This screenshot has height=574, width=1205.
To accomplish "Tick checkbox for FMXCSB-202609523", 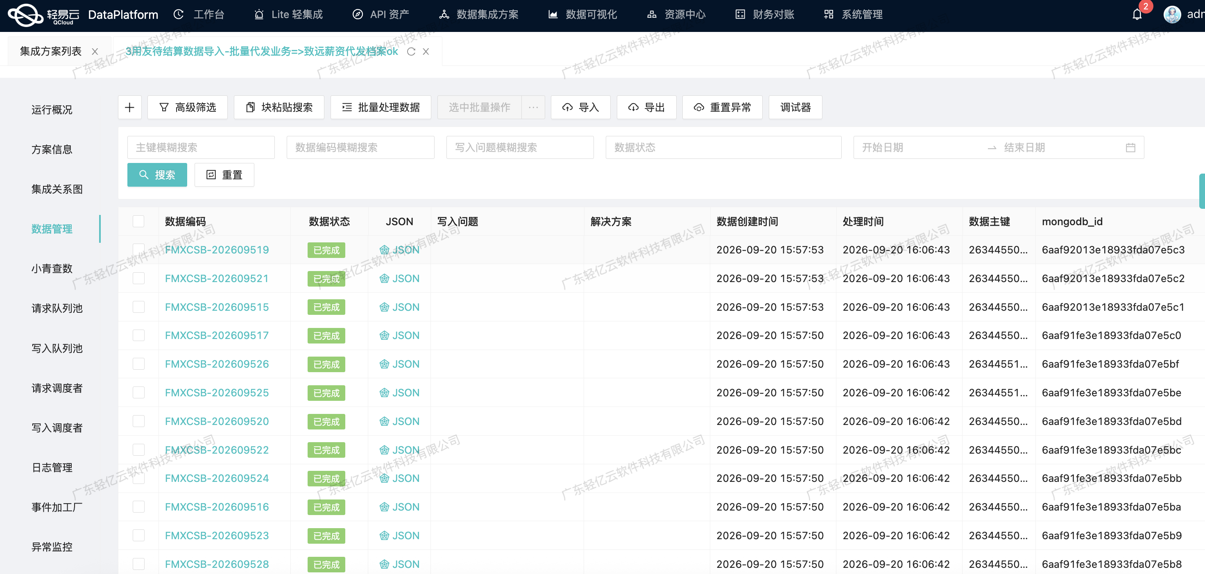I will 138,535.
